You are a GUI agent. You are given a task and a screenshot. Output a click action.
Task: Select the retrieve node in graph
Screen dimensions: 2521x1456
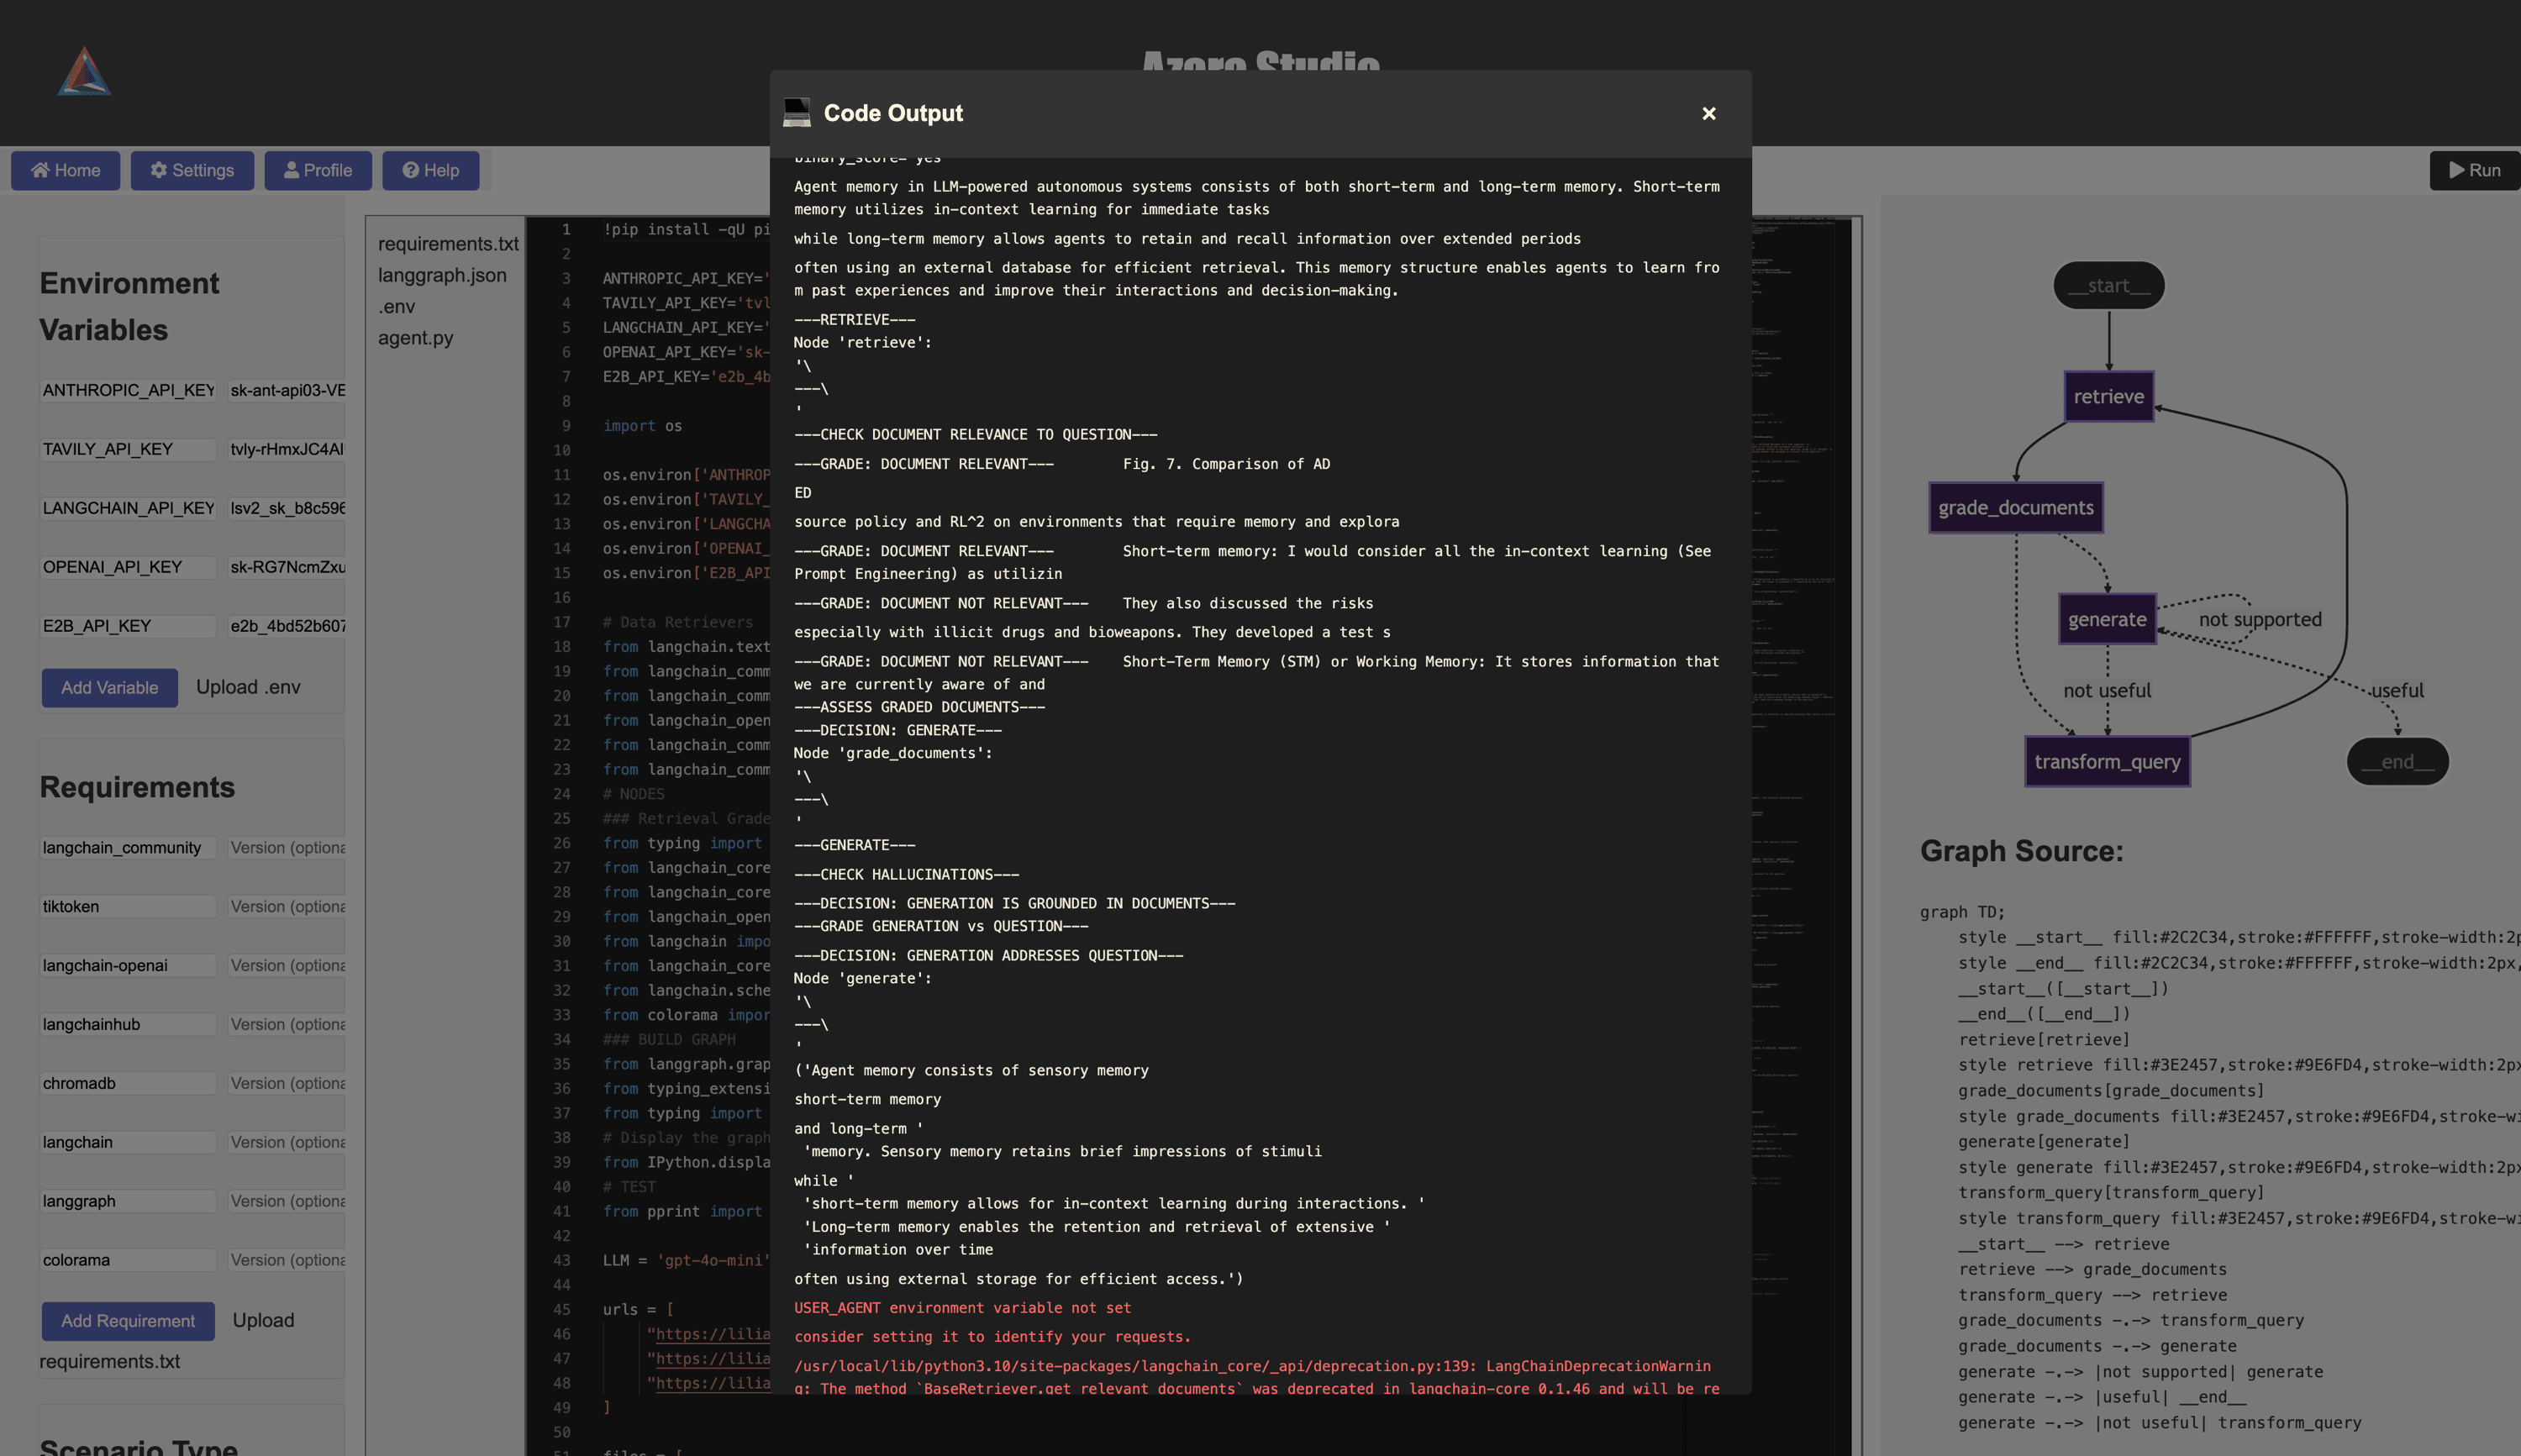click(x=2108, y=397)
